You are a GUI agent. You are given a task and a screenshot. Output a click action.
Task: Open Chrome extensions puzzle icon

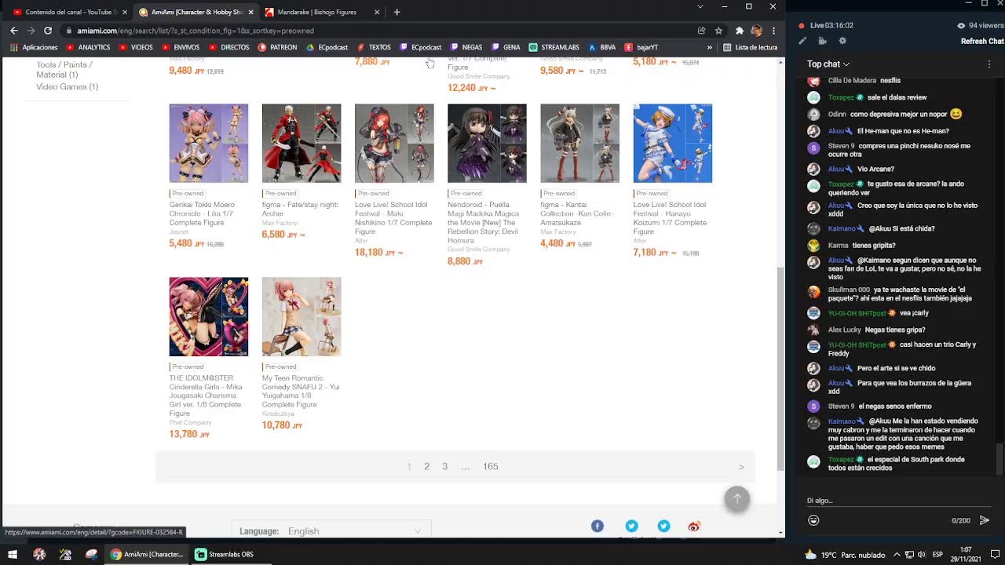click(739, 31)
